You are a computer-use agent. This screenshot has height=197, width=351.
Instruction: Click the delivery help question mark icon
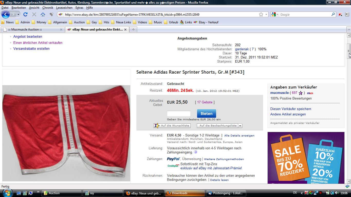point(196,152)
